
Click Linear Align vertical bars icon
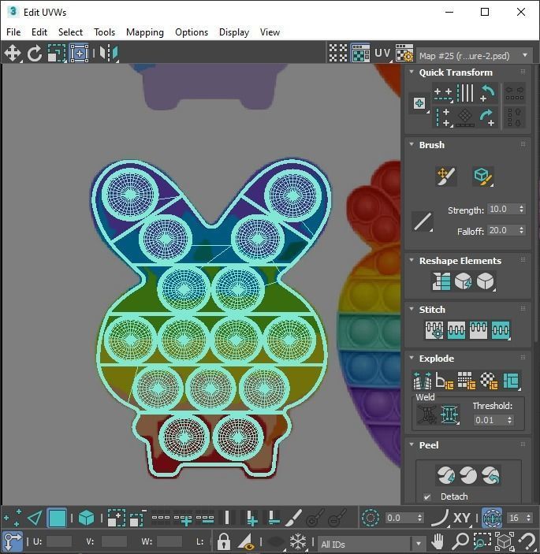coord(465,93)
